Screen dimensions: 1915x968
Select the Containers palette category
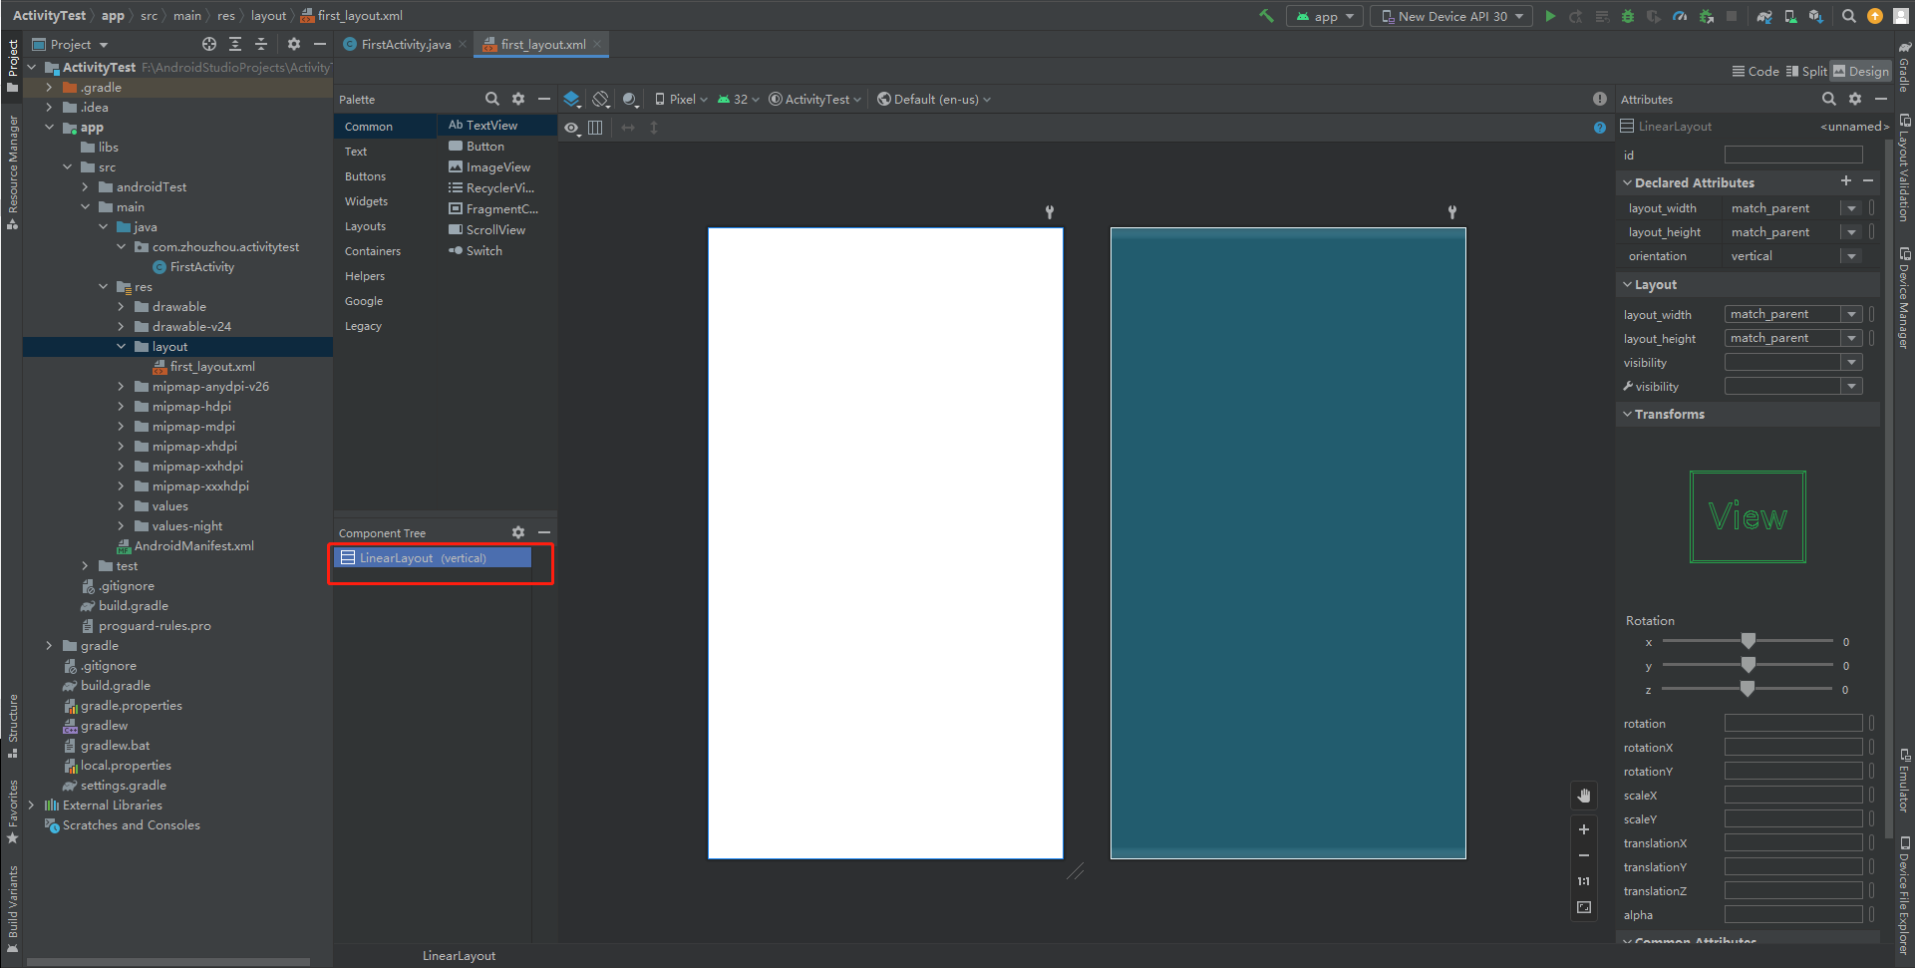[373, 251]
